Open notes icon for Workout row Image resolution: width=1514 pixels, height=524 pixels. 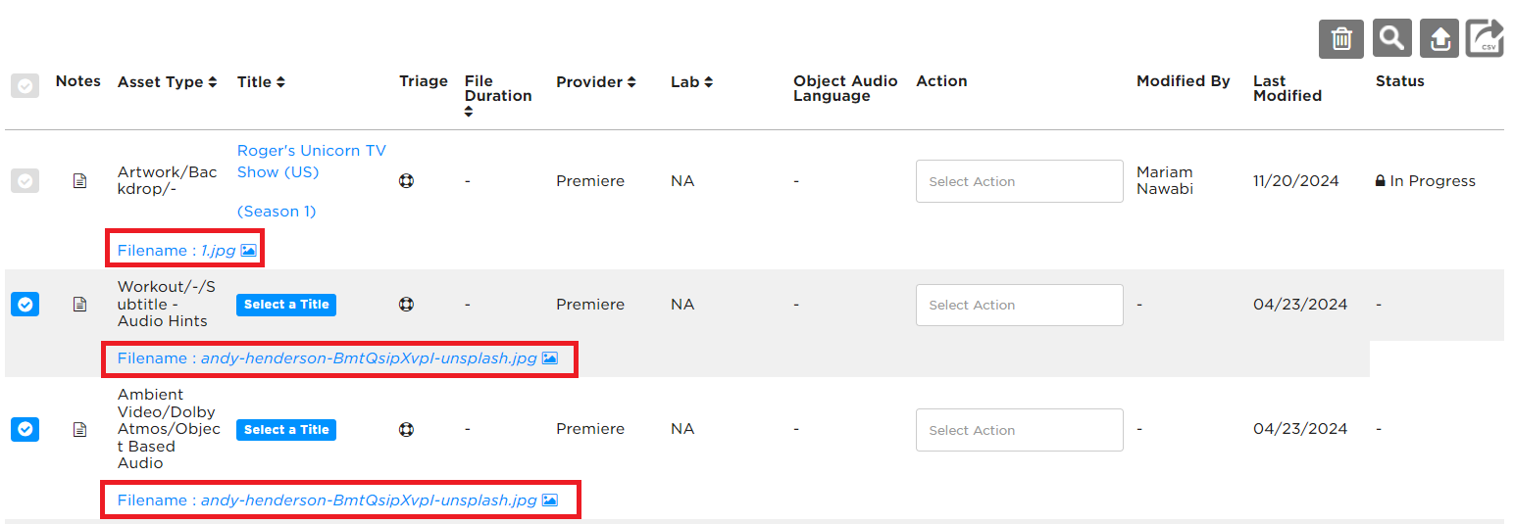(x=80, y=305)
